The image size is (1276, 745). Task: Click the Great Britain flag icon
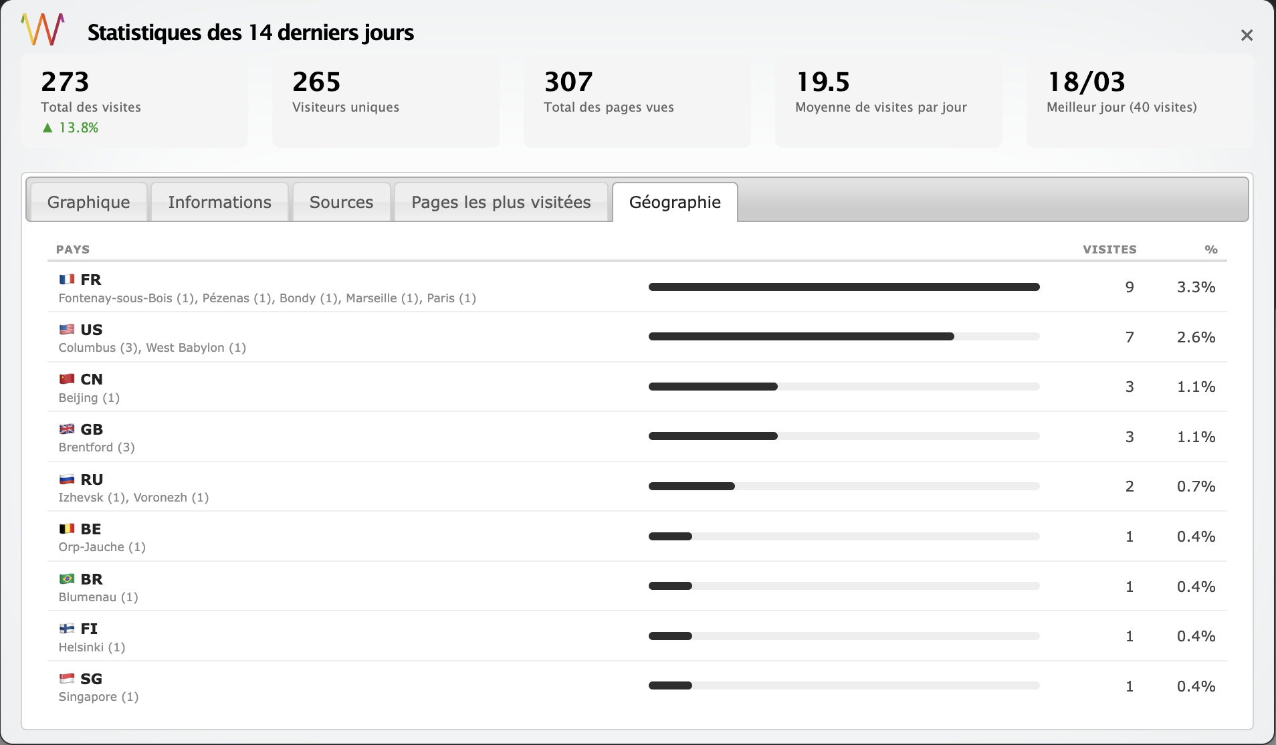click(67, 429)
